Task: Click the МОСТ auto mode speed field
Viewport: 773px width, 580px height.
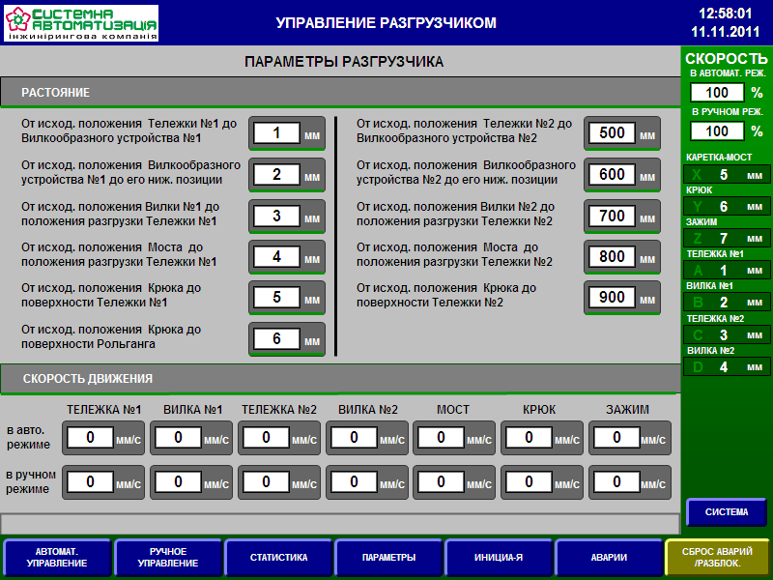Action: click(443, 438)
